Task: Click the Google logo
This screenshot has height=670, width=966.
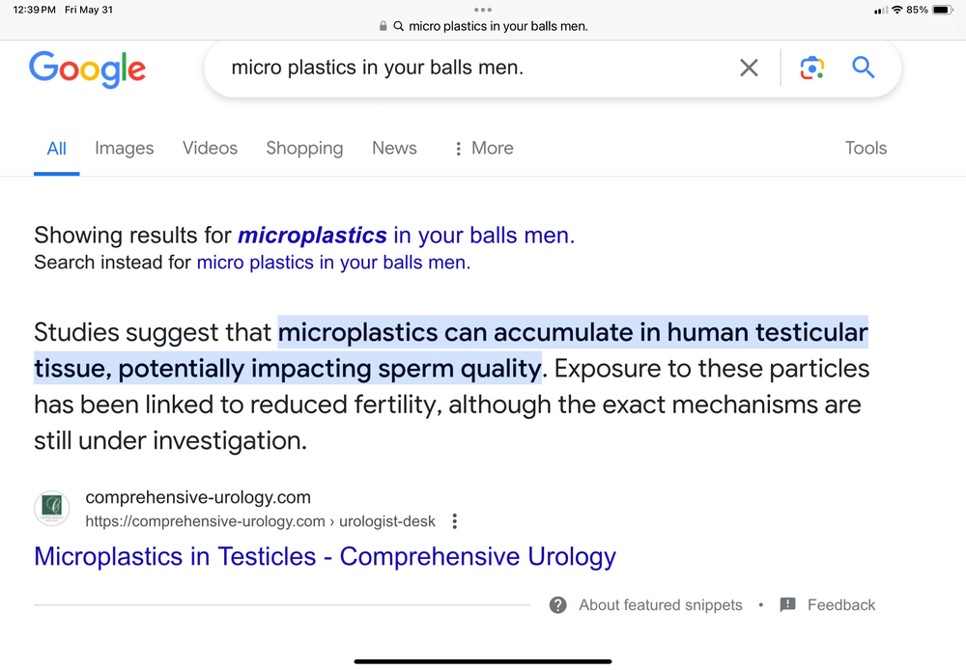Action: coord(88,69)
